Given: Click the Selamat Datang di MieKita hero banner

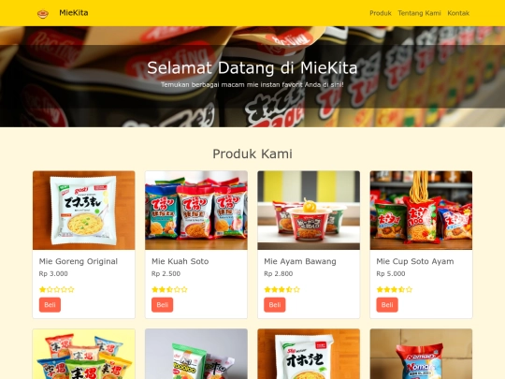Looking at the screenshot, I should (x=252, y=77).
